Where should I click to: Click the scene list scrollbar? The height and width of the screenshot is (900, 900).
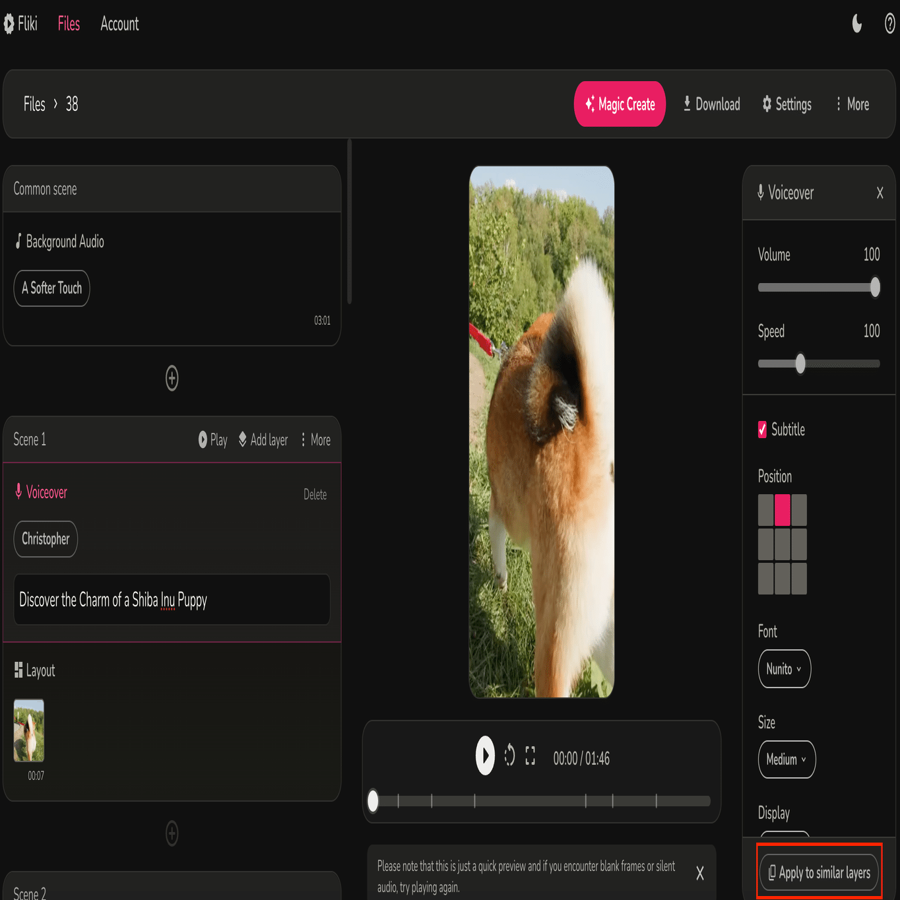350,221
